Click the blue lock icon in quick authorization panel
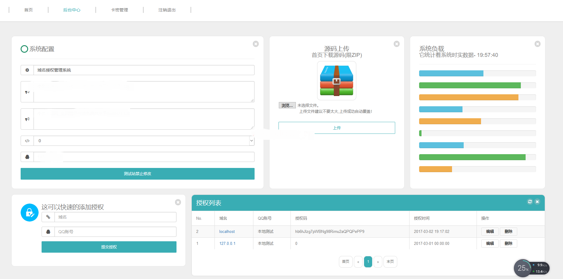The image size is (563, 279). tap(29, 213)
